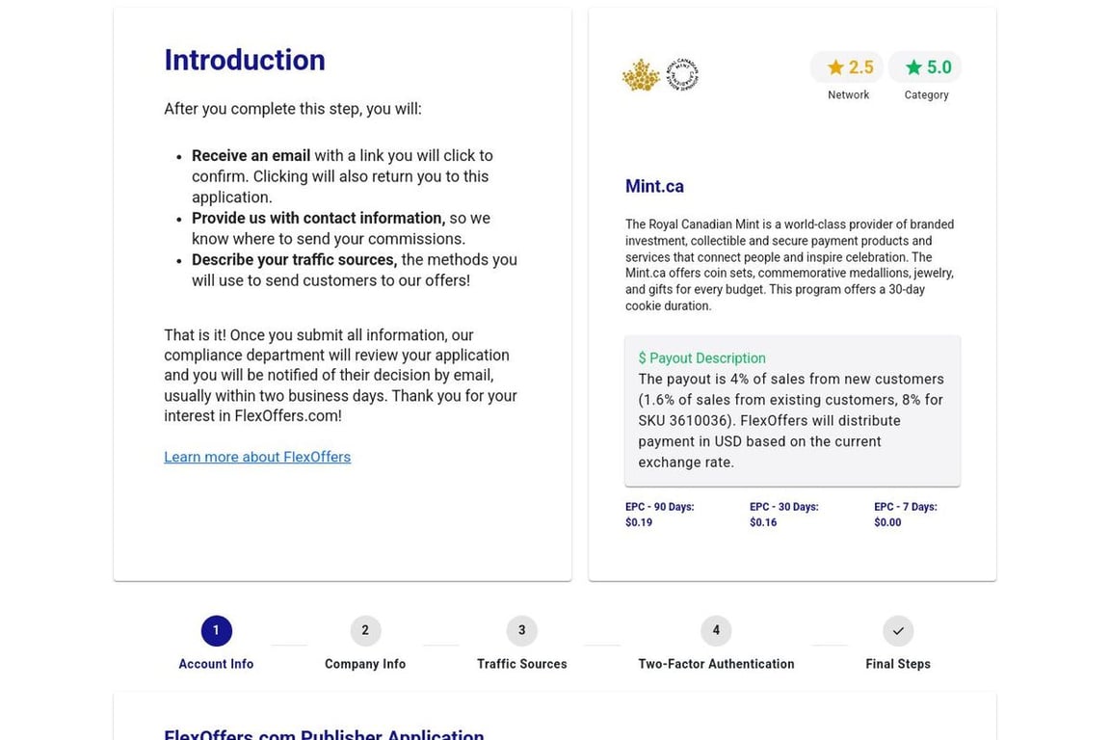This screenshot has width=1110, height=740.
Task: Click the Royal Canadian Mint description paragraph
Action: 790,265
